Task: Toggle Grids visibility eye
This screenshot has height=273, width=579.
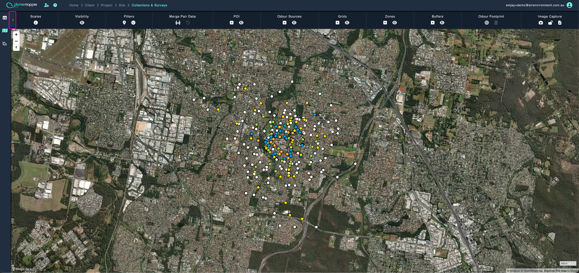Action: tap(347, 23)
